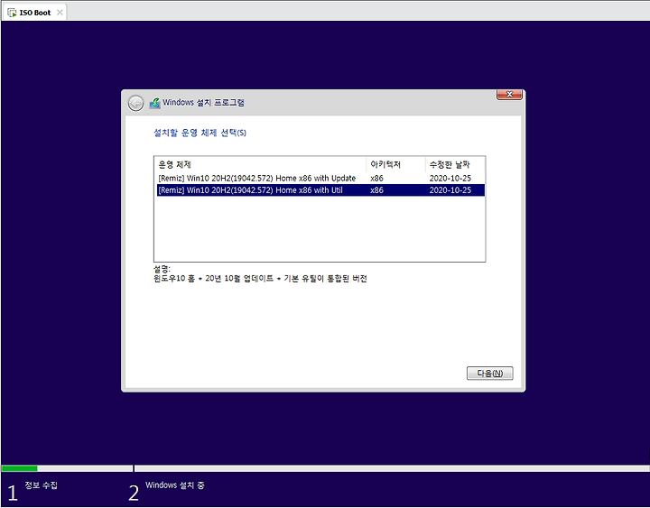Click the 수정한 날짜 column header
This screenshot has height=508, width=650.
455,164
